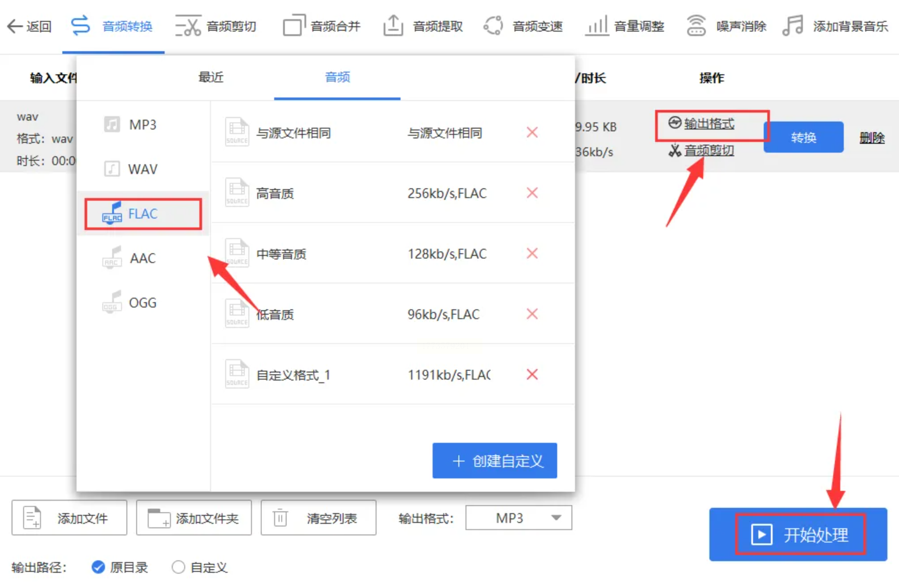Click the 输出格式 link for the wav file
This screenshot has width=899, height=583.
pos(709,124)
